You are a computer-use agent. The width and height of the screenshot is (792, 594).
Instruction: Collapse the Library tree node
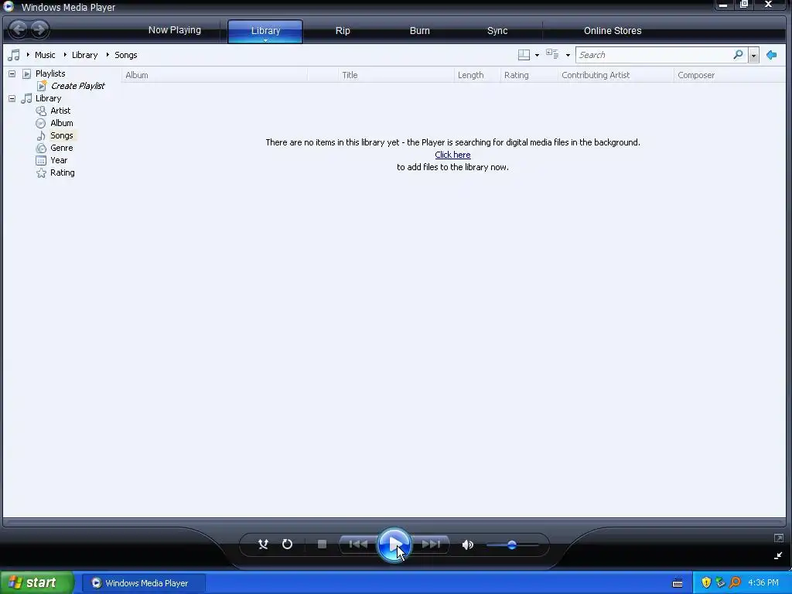[12, 98]
